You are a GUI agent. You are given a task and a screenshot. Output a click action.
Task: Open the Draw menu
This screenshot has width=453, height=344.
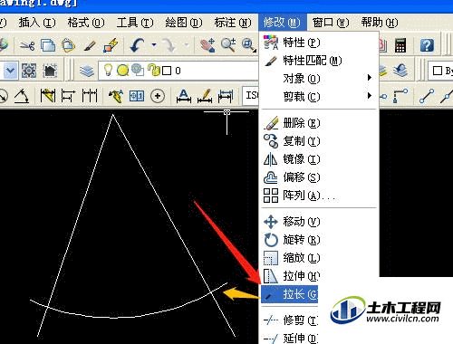184,23
